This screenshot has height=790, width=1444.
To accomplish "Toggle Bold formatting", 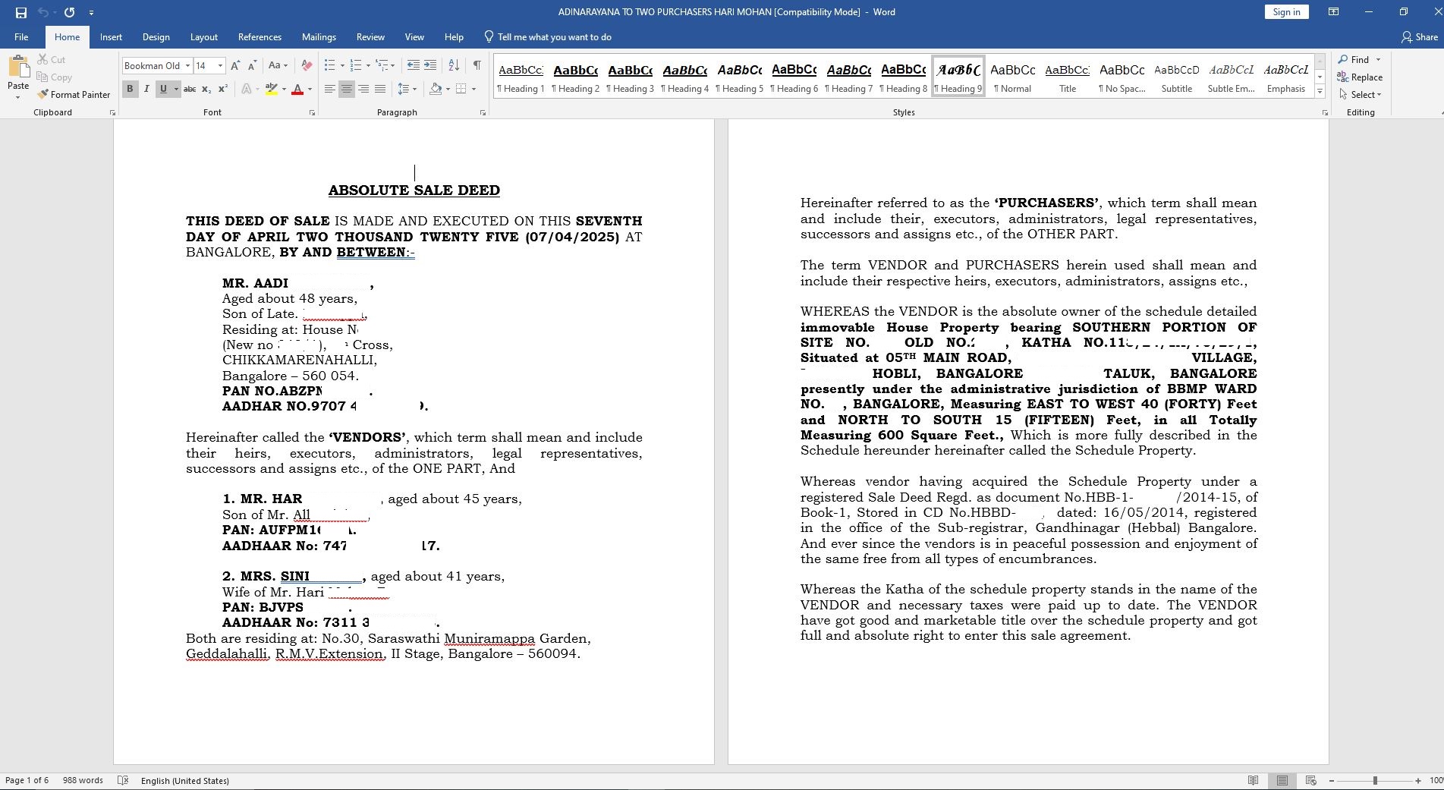I will 130,89.
